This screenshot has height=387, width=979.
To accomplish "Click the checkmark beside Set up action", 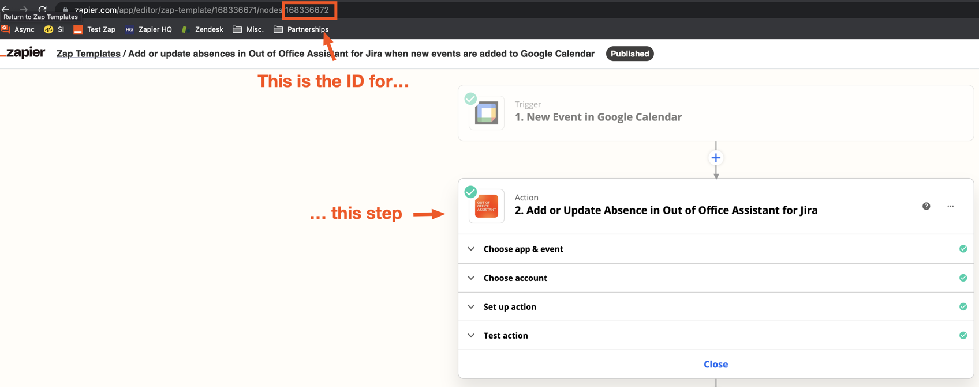I will click(963, 306).
